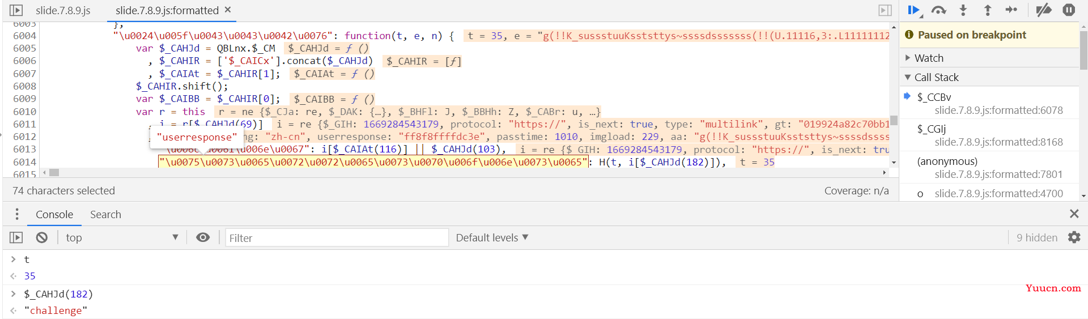Viewport: 1088px width, 319px height.
Task: Expand the console input 't' entry
Action: (x=13, y=259)
